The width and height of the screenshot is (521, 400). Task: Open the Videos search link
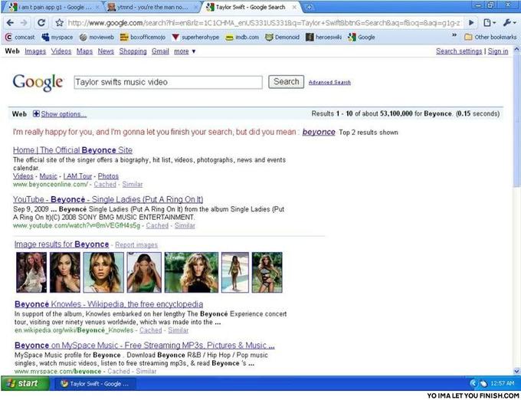[61, 51]
